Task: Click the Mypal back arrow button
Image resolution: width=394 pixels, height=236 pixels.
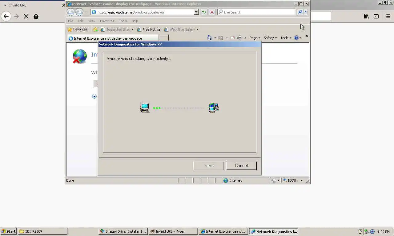Action: pos(6,16)
